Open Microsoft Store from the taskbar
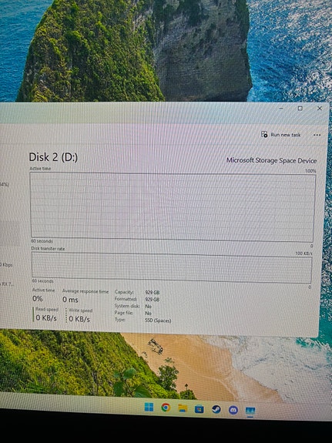 tap(200, 409)
